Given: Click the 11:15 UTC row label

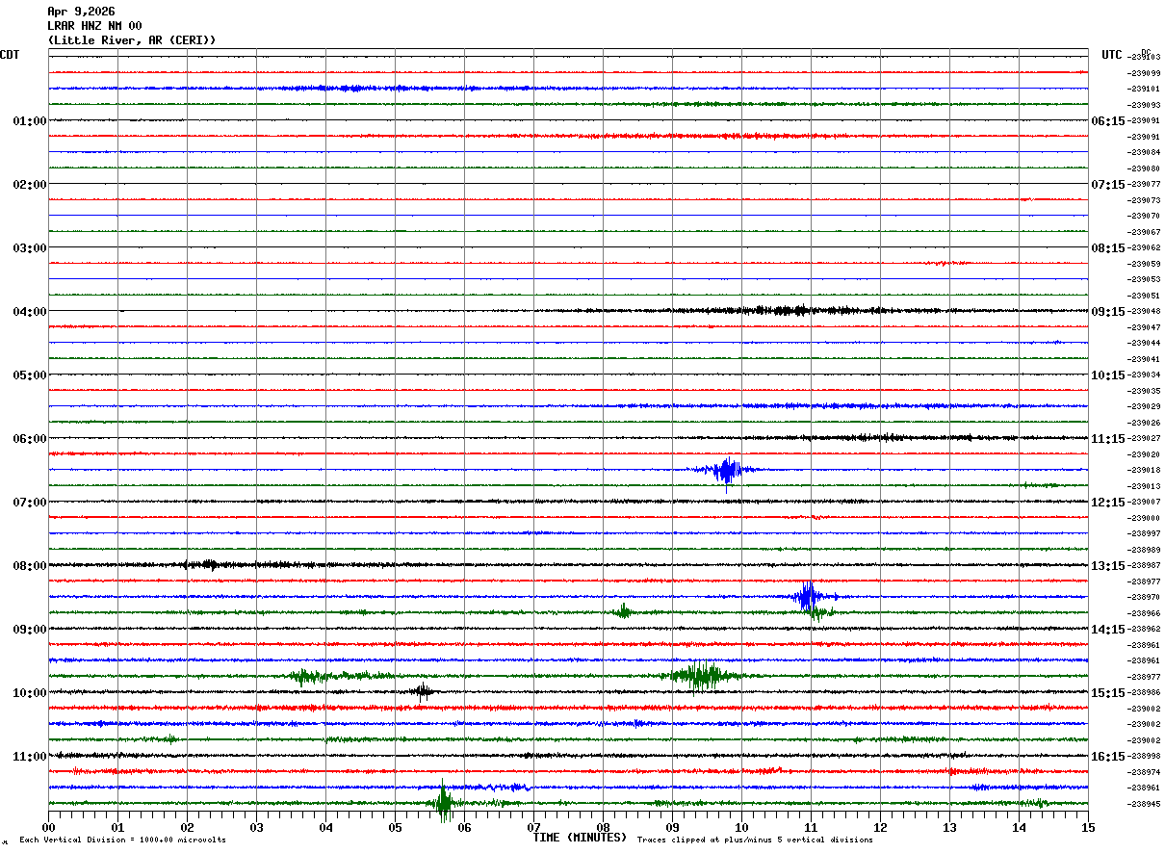Looking at the screenshot, I should coord(1107,439).
